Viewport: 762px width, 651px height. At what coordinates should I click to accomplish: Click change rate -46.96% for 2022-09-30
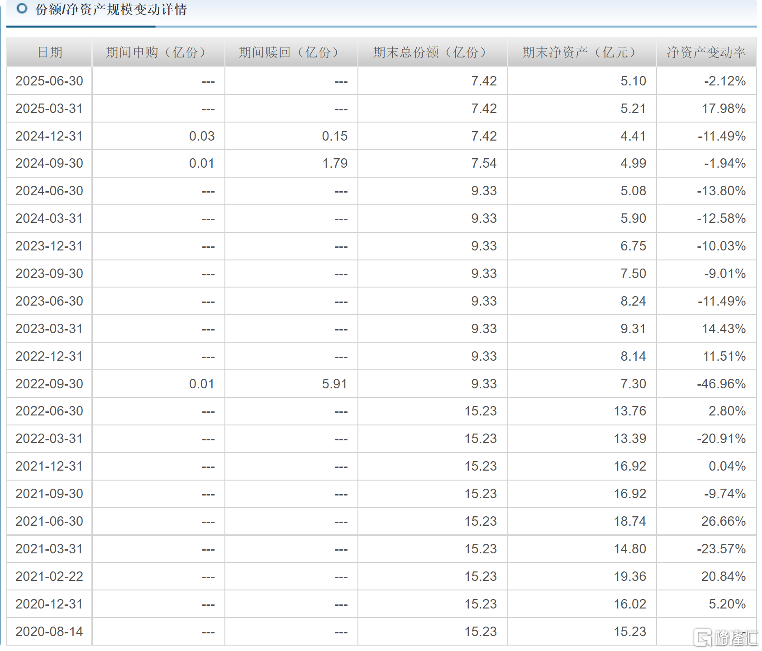pyautogui.click(x=721, y=384)
